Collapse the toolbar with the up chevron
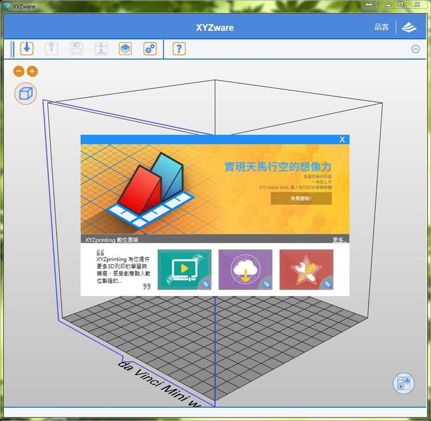 pyautogui.click(x=416, y=49)
